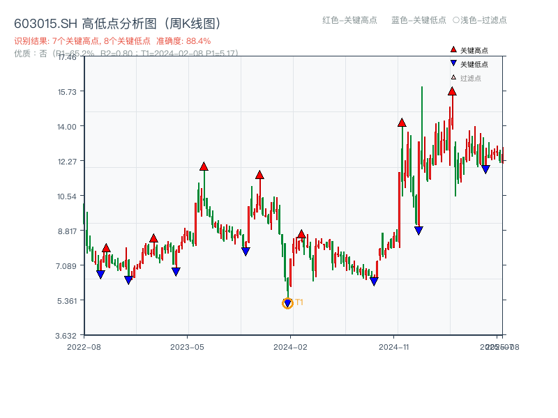The width and height of the screenshot is (558, 418).
Task: Expand details for the T1 annotation
Action: tap(300, 302)
